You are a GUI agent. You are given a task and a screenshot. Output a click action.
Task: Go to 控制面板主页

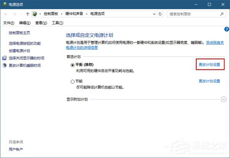(20, 33)
